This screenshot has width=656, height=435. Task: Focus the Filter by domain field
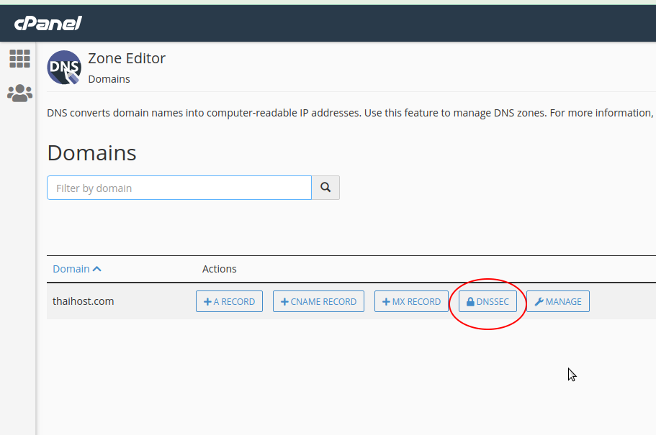pos(179,188)
